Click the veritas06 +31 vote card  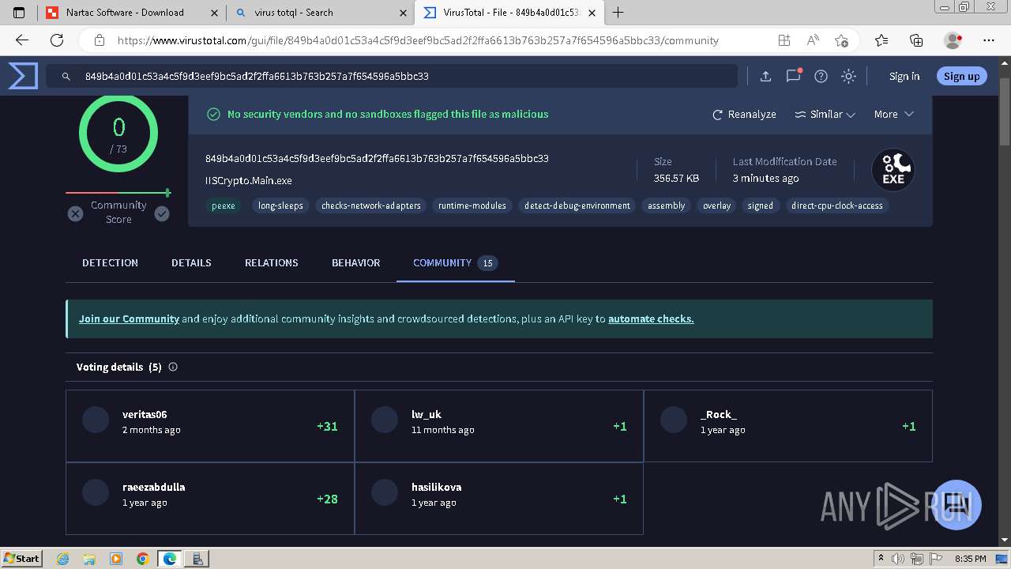tap(210, 426)
